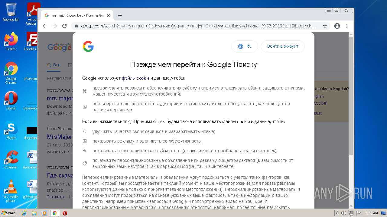Screen dimensions: 387x217
Task: Open the Google Chrome desktop shortcut
Action: tap(11, 73)
